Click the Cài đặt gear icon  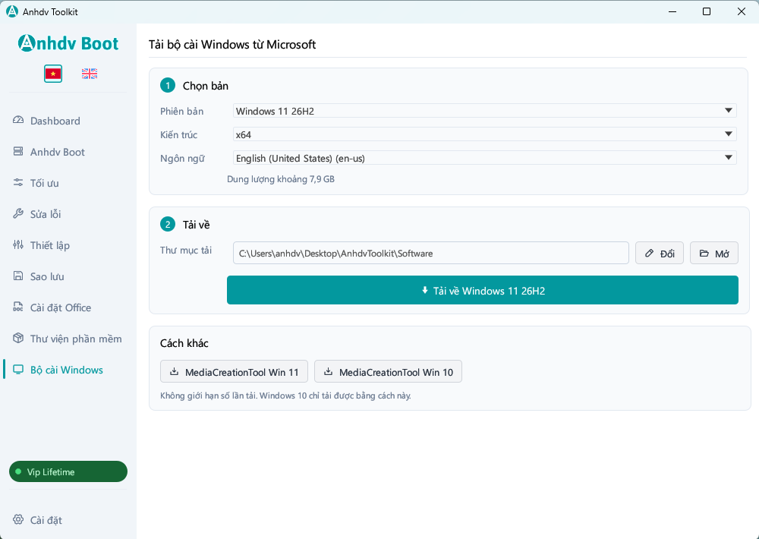pyautogui.click(x=18, y=519)
